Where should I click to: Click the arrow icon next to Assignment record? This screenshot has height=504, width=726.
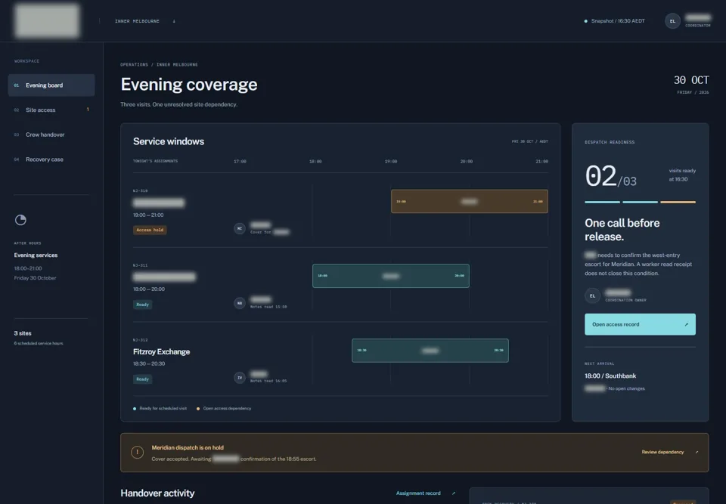pos(453,493)
